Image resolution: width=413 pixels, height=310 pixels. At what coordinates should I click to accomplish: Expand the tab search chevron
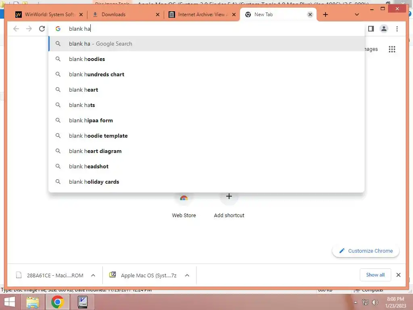pos(357,15)
